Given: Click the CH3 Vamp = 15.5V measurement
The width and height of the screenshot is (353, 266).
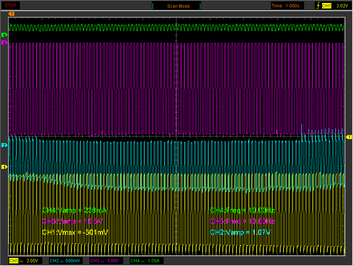Looking at the screenshot, I should click(72, 221).
